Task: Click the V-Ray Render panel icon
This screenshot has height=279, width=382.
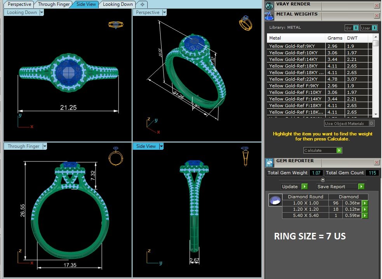Action: 269,5
